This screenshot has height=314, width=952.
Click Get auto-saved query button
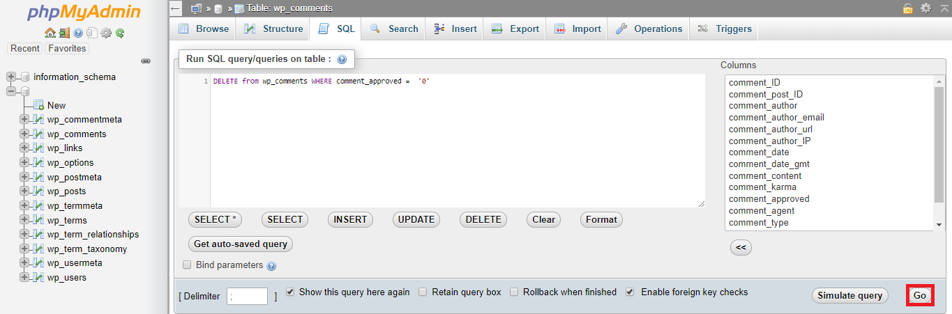[241, 244]
